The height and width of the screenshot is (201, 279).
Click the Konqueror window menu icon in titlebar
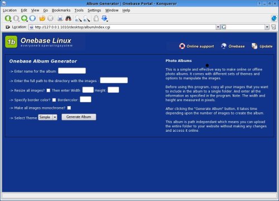tap(3, 3)
